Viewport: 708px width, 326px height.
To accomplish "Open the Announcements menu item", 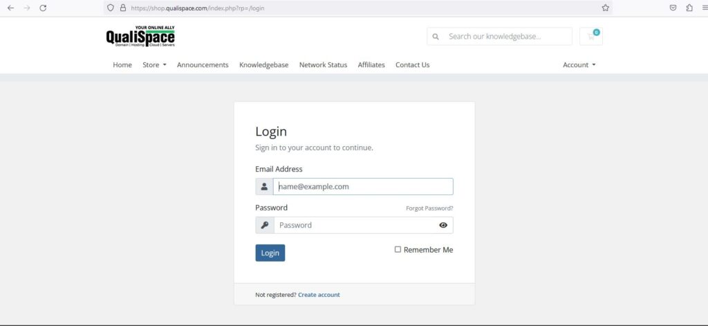I will point(203,64).
